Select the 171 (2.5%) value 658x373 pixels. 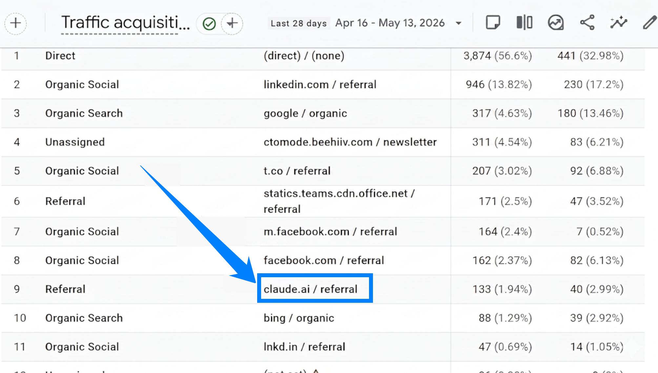tap(505, 201)
